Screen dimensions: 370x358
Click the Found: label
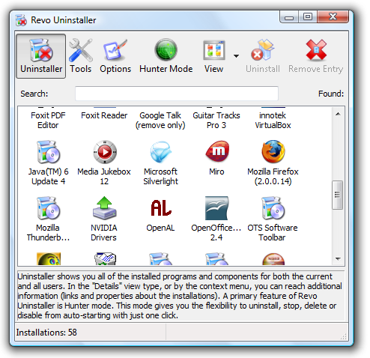(331, 94)
